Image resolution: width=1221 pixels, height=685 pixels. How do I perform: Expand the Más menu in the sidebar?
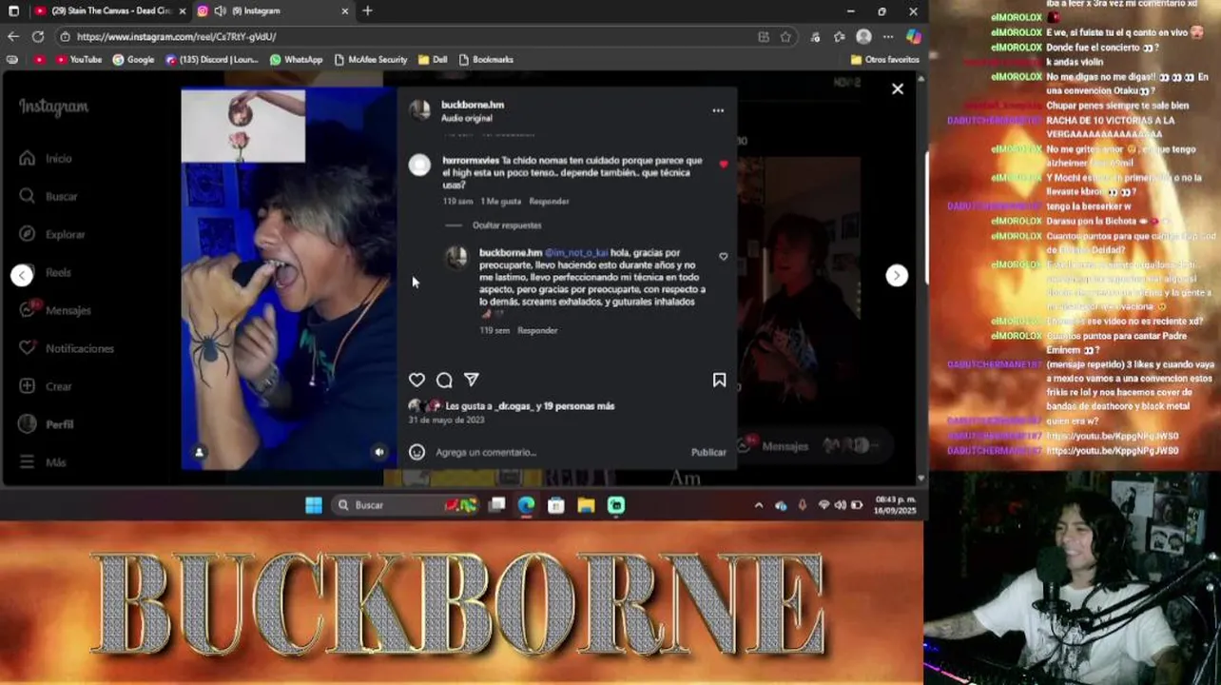click(44, 462)
